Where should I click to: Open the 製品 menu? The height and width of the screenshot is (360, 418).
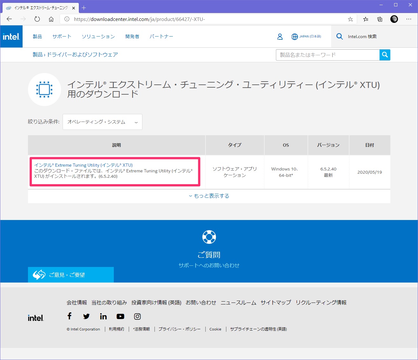[x=38, y=37]
